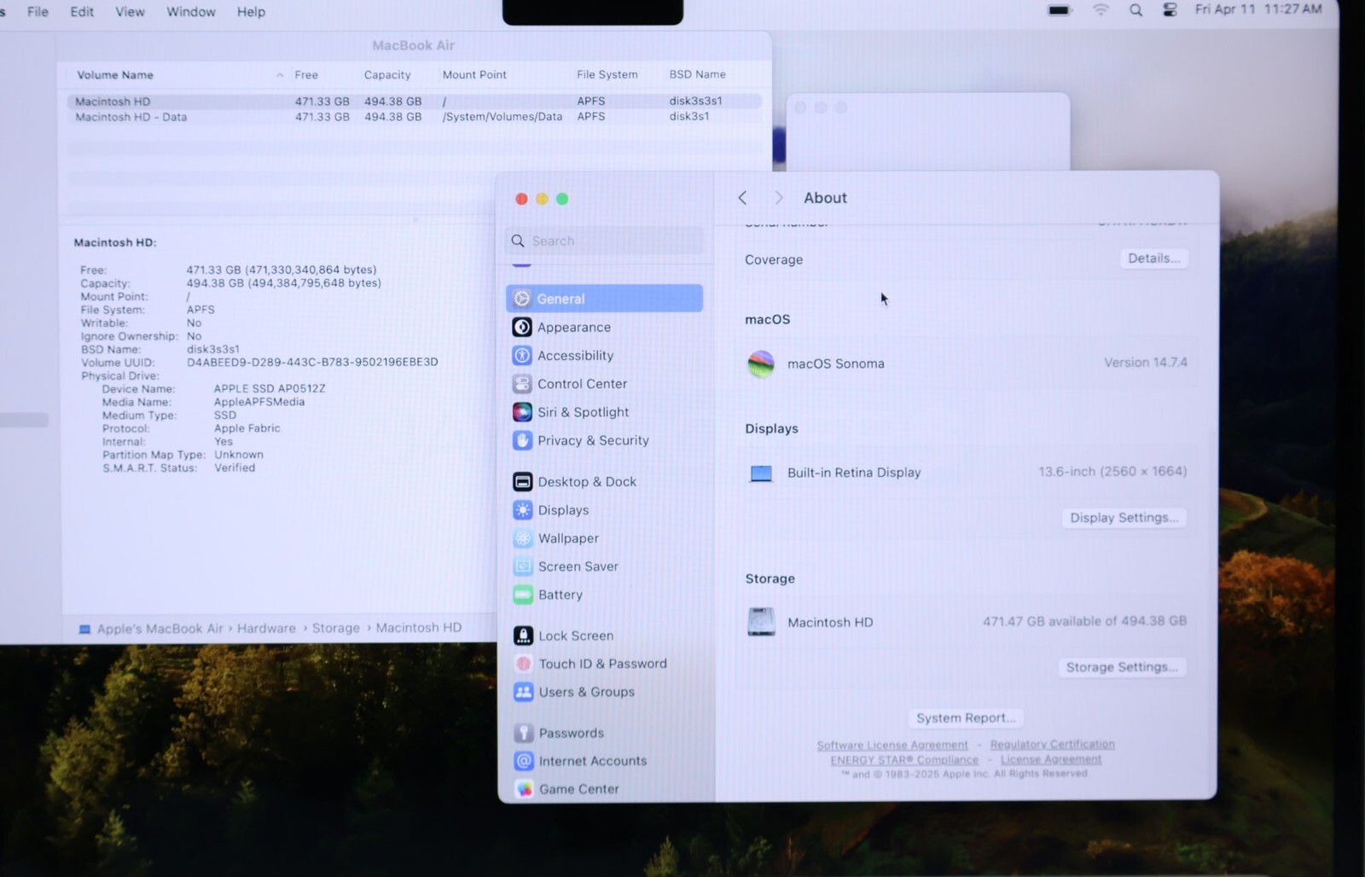Open the Window menu
The height and width of the screenshot is (877, 1365).
(x=191, y=12)
